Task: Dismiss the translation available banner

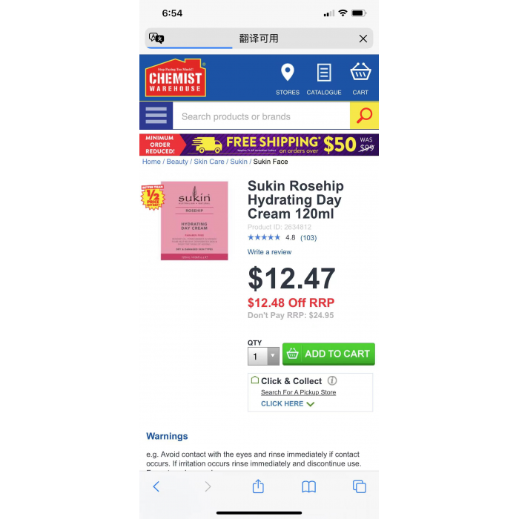Action: pos(363,39)
